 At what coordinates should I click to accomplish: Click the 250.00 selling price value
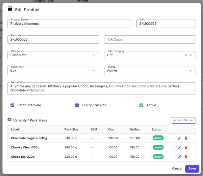135,138
